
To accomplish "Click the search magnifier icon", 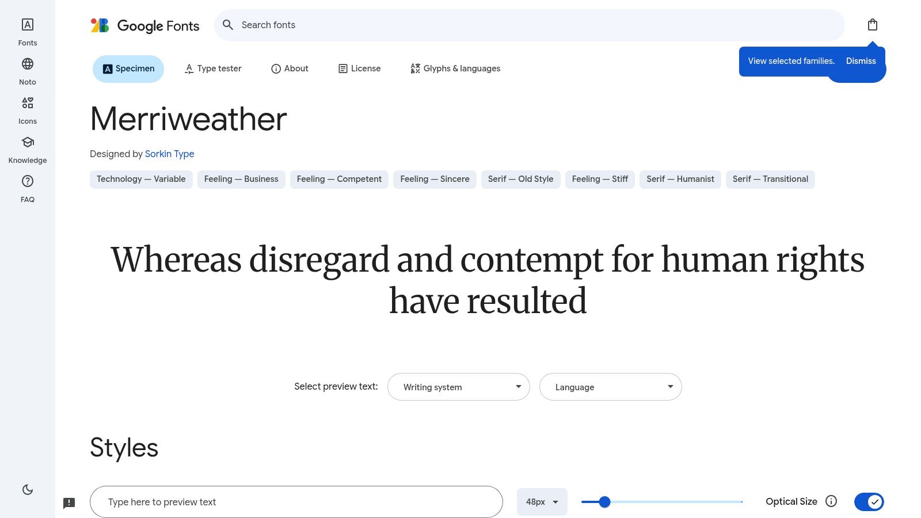I will (x=228, y=25).
